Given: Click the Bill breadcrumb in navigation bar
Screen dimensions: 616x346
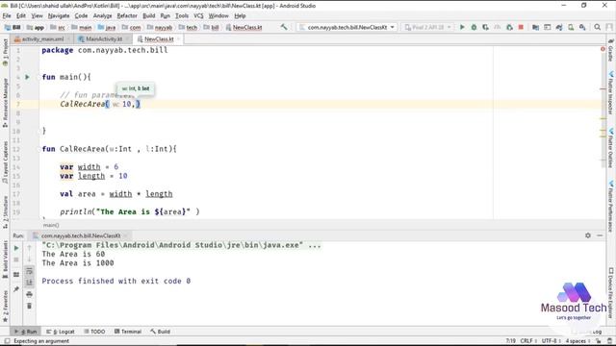Looking at the screenshot, I should point(13,27).
